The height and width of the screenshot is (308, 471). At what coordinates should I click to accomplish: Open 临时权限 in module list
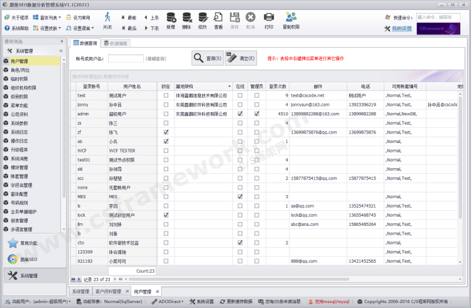19,79
